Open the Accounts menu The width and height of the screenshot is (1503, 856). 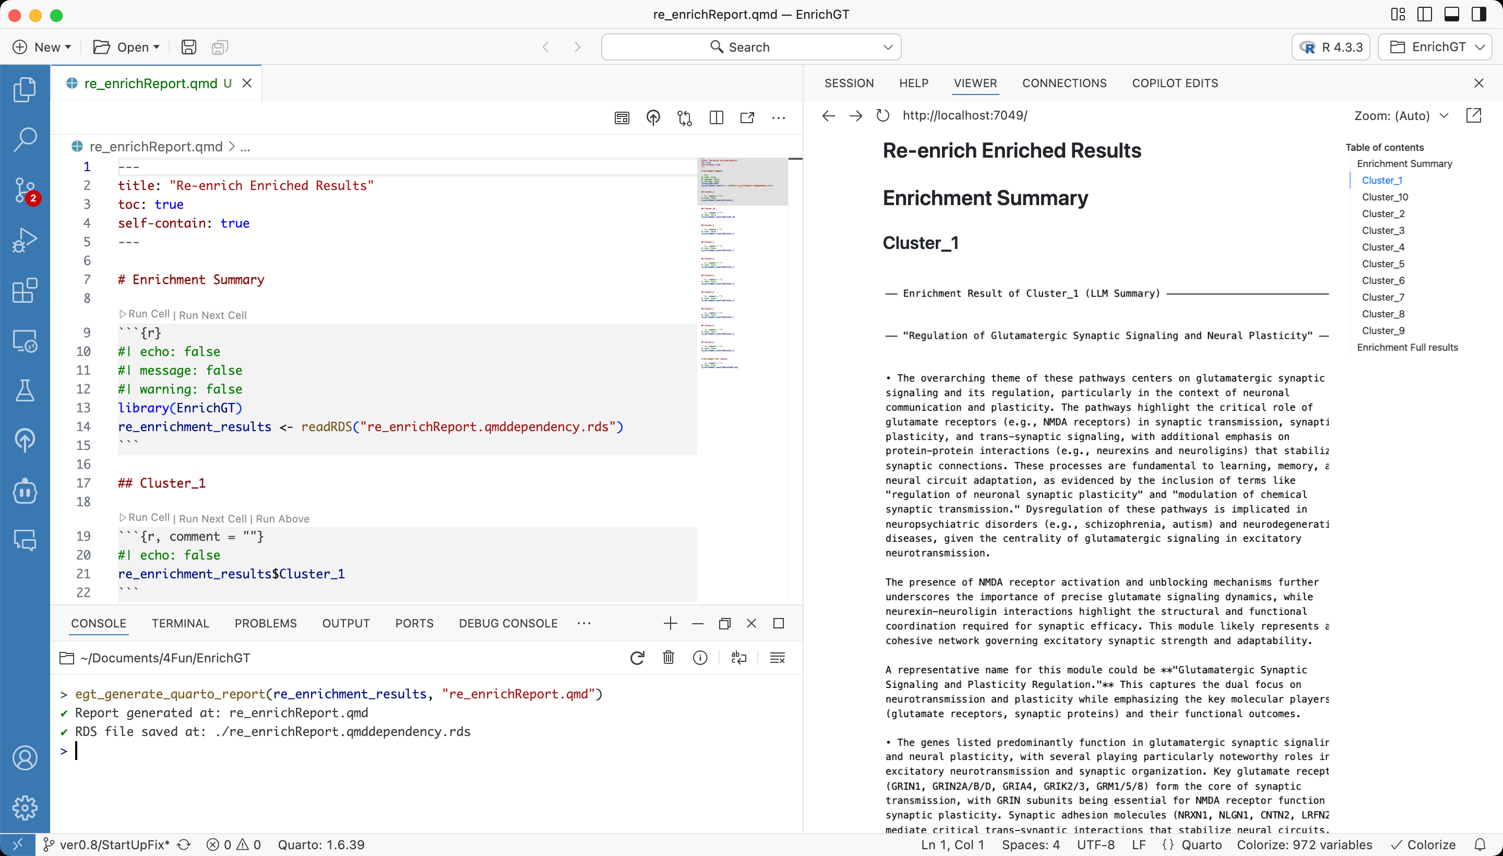[25, 758]
